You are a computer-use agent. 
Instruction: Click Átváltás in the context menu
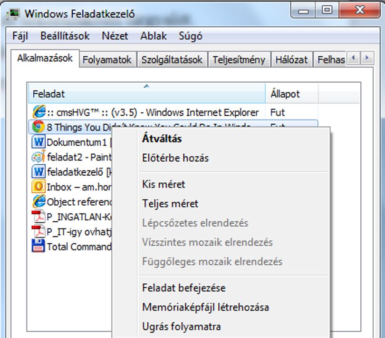[x=162, y=139]
